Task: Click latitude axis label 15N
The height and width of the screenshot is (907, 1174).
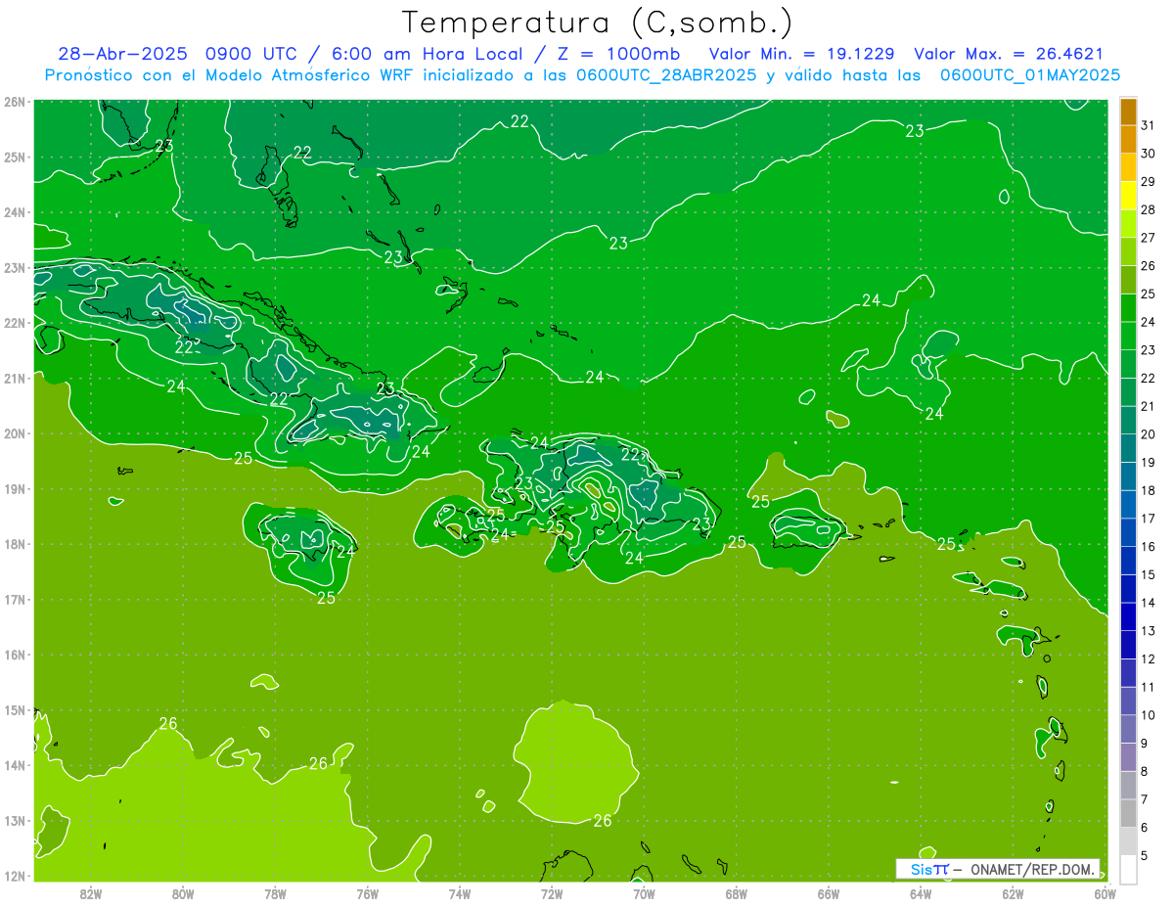Action: click(15, 709)
